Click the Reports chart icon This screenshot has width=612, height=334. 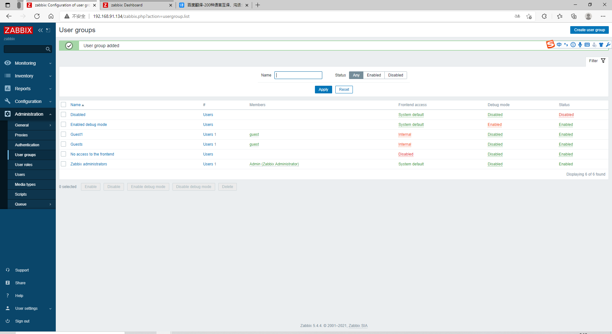[8, 88]
